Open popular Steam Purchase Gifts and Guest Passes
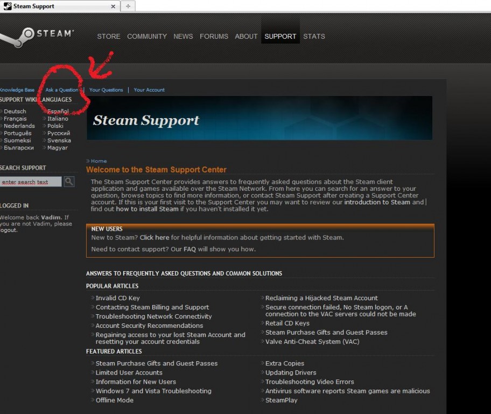The width and height of the screenshot is (491, 414). pyautogui.click(x=326, y=333)
